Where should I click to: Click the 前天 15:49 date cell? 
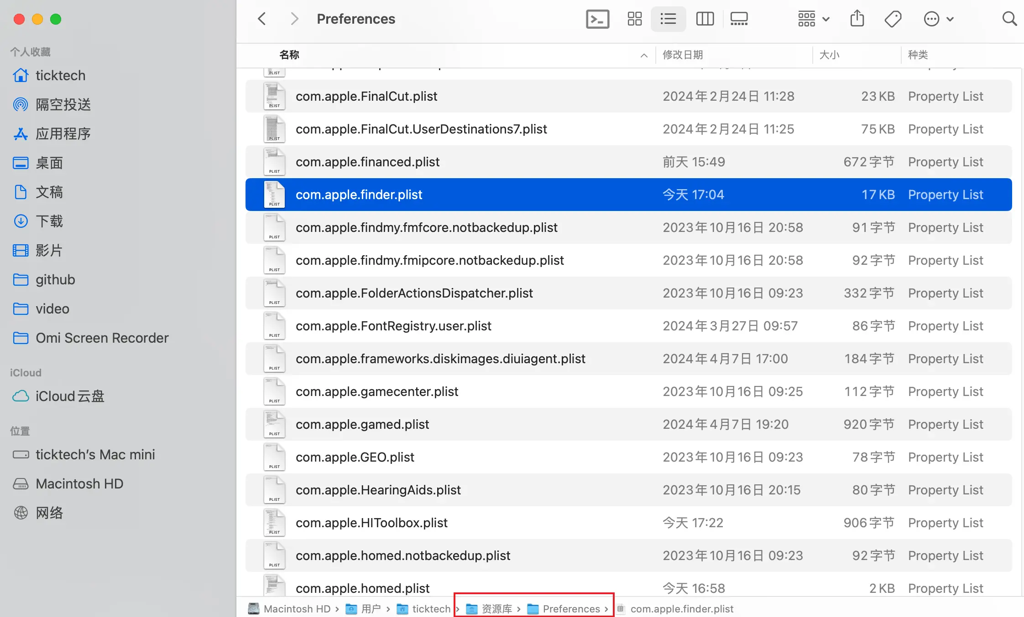coord(694,162)
